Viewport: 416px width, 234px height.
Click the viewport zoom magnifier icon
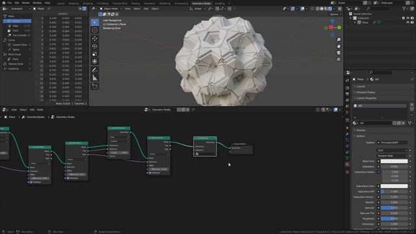(x=339, y=40)
